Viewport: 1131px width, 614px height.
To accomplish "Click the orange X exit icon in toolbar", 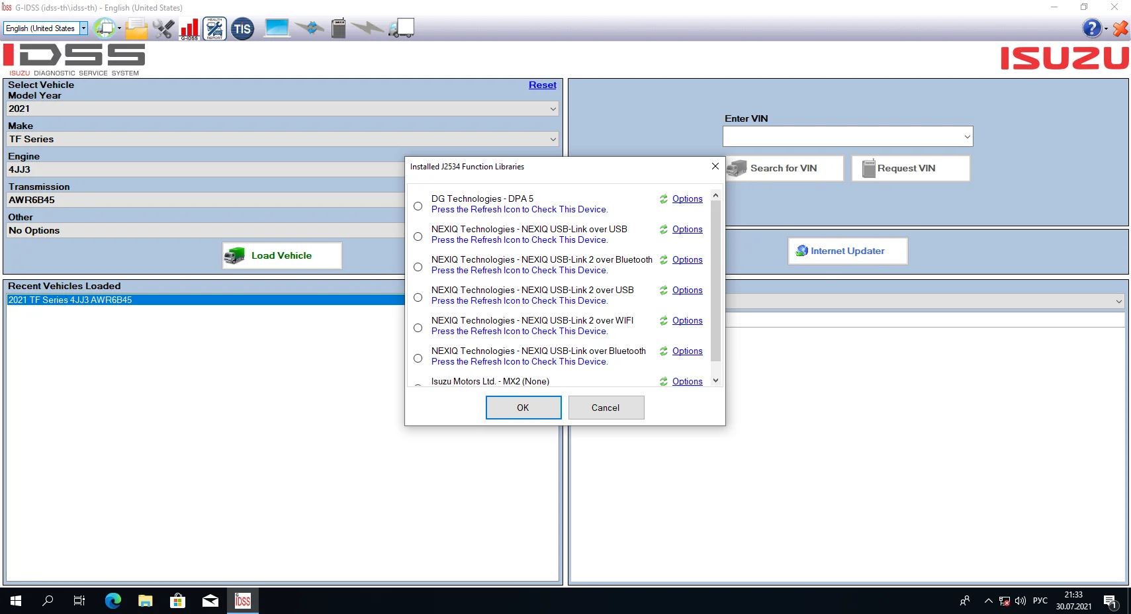I will click(x=1120, y=28).
